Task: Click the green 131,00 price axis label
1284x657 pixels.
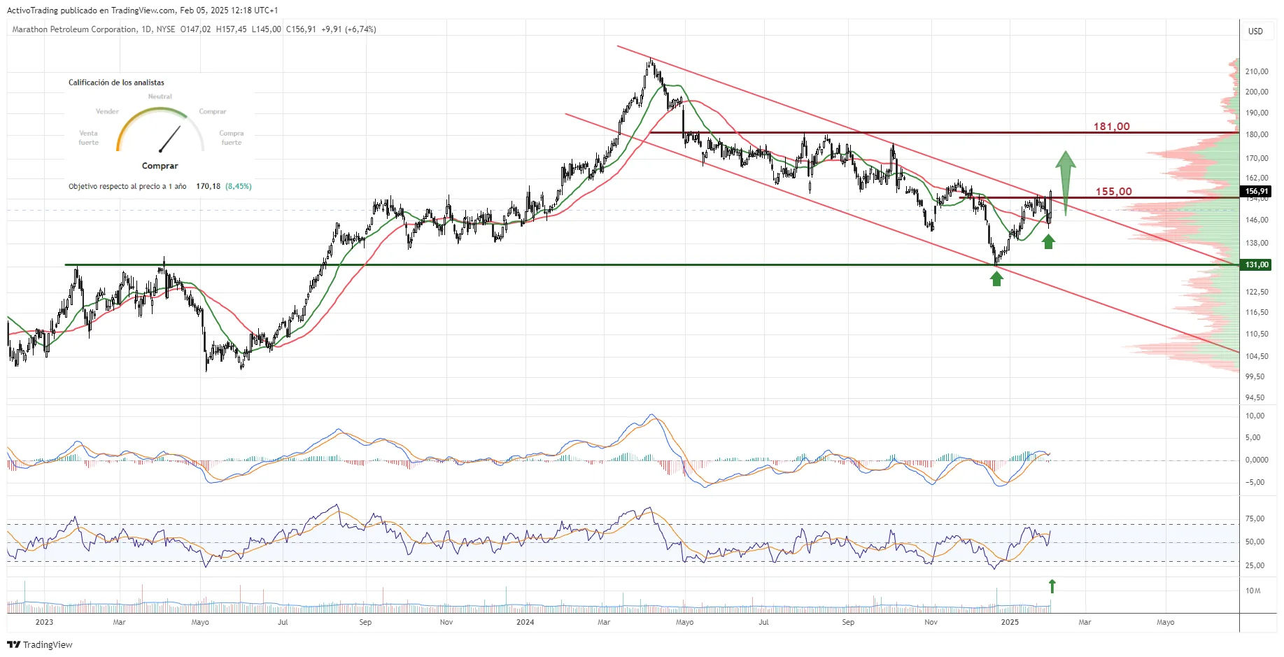Action: 1257,264
